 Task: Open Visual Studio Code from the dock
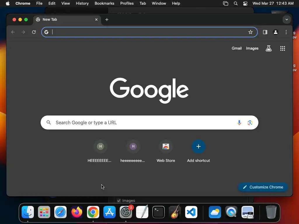click(191, 212)
